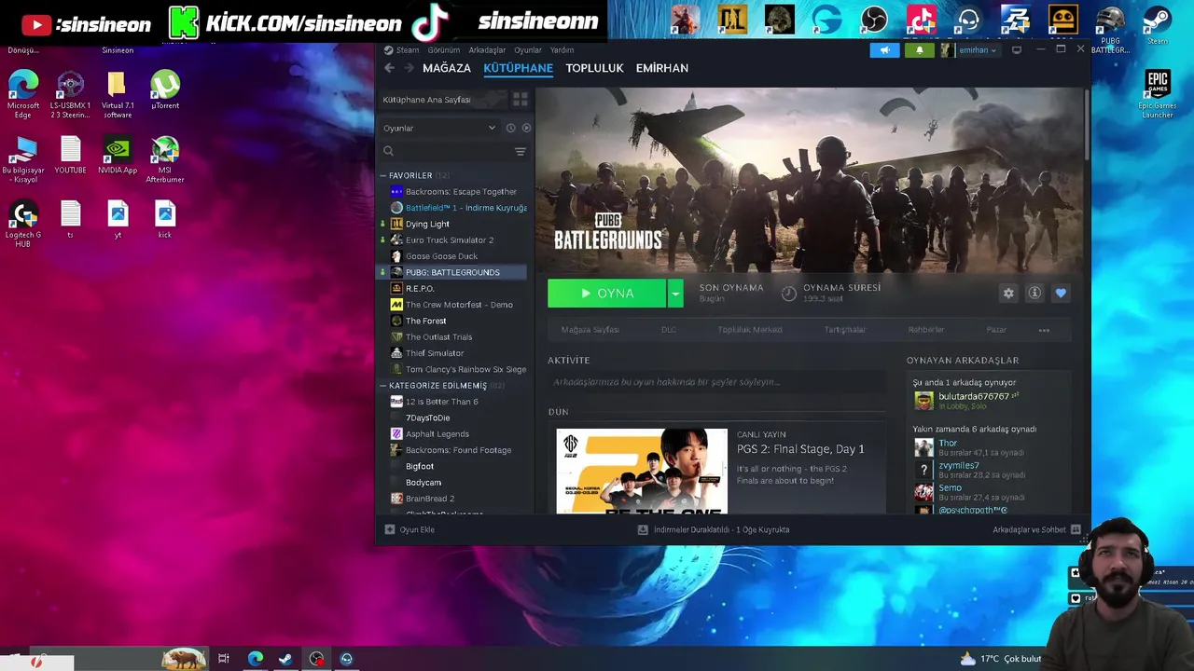
Task: Launch PUBG with the OYNA button
Action: [x=607, y=294]
